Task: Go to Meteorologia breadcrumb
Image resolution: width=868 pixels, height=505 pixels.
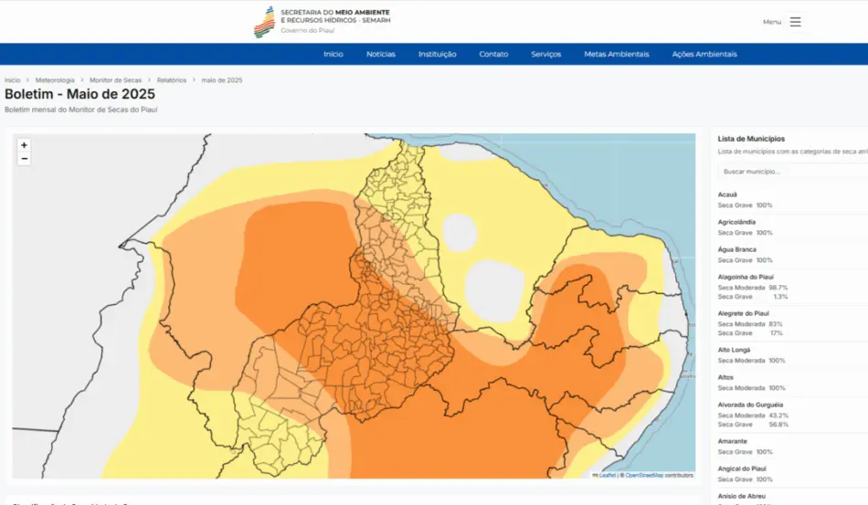Action: (x=55, y=80)
